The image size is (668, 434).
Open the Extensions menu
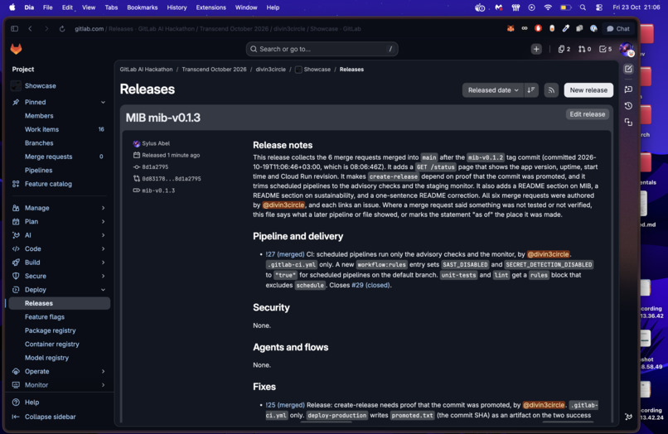pos(211,7)
